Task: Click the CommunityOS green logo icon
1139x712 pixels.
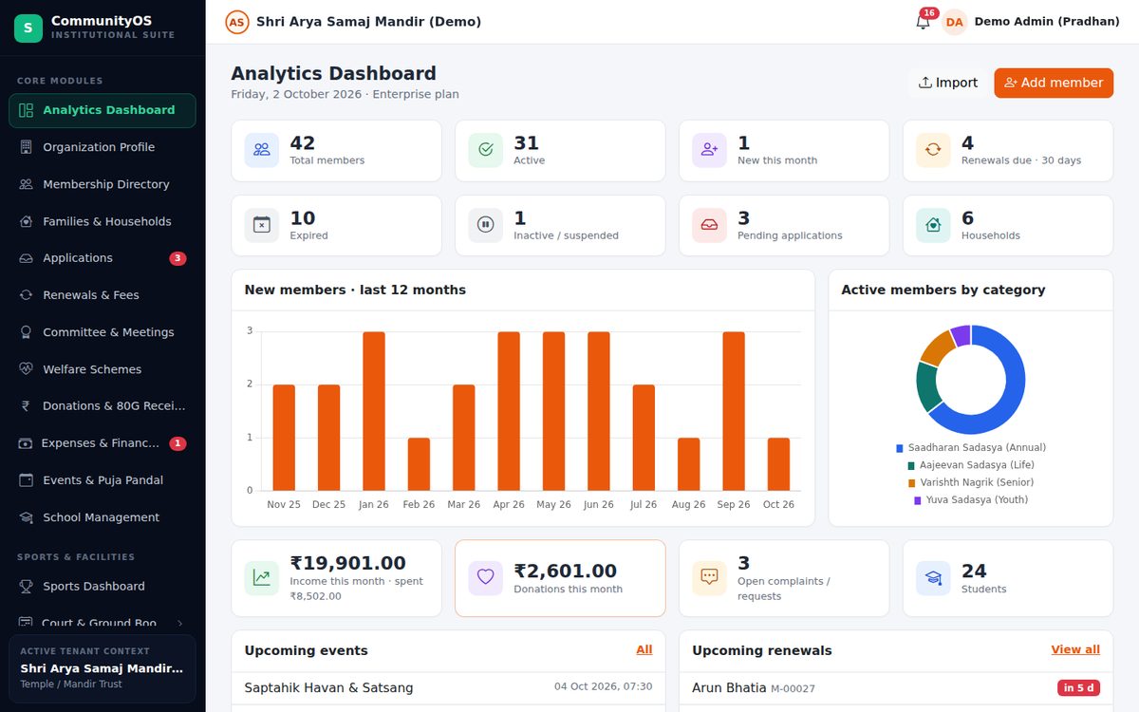Action: click(28, 28)
